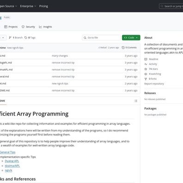Click the tag icon next to Tags

(26, 37)
